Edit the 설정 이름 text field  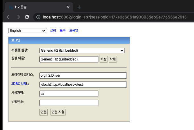(x=69, y=59)
